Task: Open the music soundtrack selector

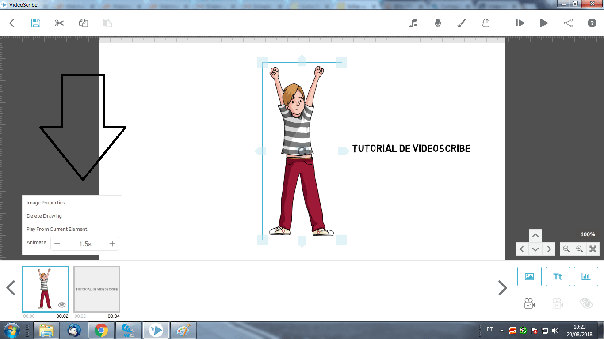Action: [413, 23]
